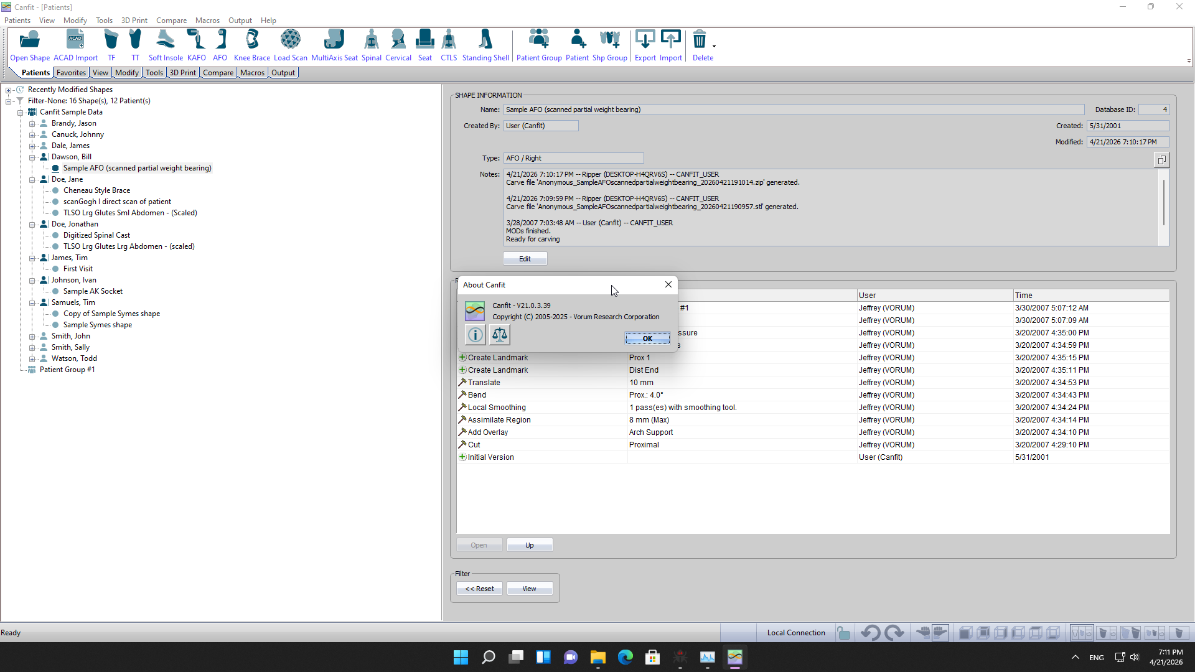The height and width of the screenshot is (672, 1195).
Task: Click the Shp Group toolbar icon
Action: click(x=610, y=45)
